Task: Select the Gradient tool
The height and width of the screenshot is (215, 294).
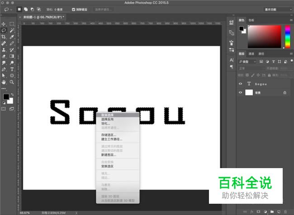Action: 12,56
